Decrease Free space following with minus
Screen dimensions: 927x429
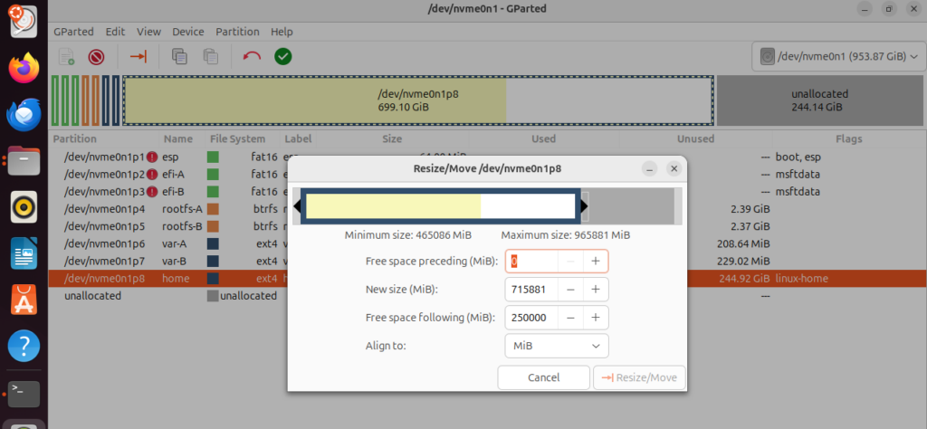point(570,318)
